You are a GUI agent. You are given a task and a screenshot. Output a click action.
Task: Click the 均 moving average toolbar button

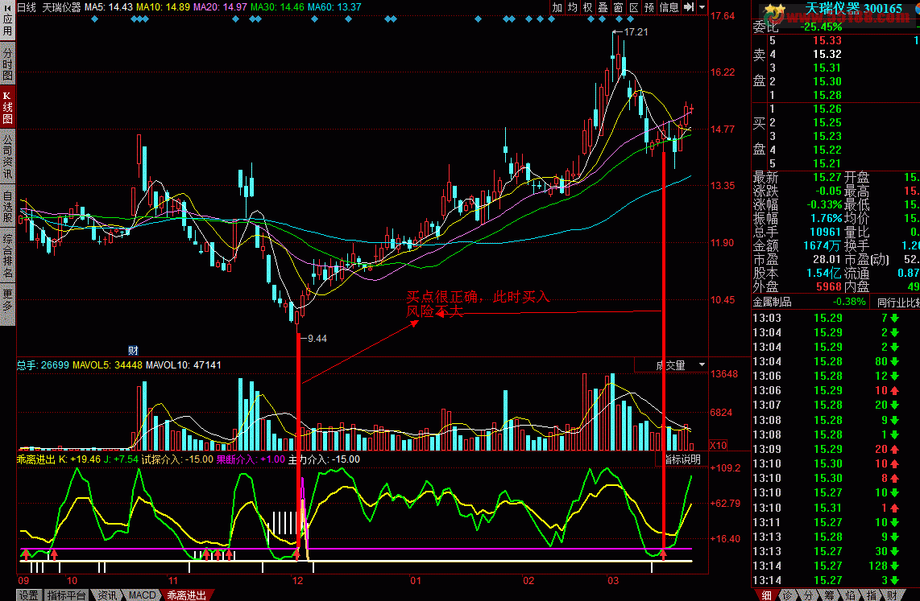[572, 7]
